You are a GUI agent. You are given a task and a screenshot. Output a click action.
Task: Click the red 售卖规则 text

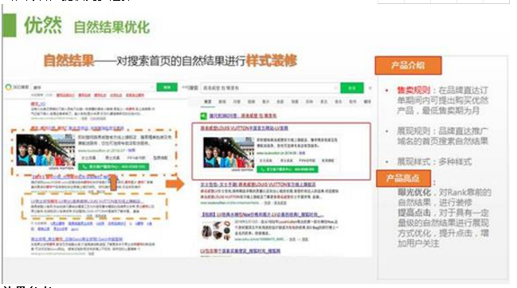click(x=413, y=90)
